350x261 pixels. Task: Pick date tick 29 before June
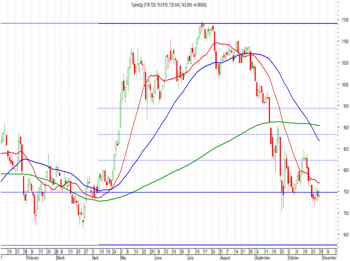coord(152,252)
